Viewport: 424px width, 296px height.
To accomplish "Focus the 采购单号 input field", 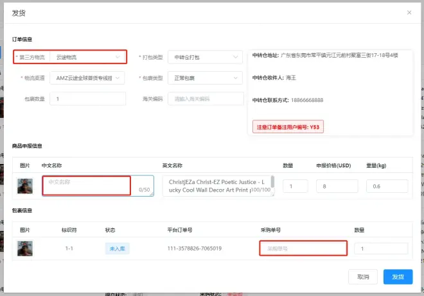I will pos(303,249).
